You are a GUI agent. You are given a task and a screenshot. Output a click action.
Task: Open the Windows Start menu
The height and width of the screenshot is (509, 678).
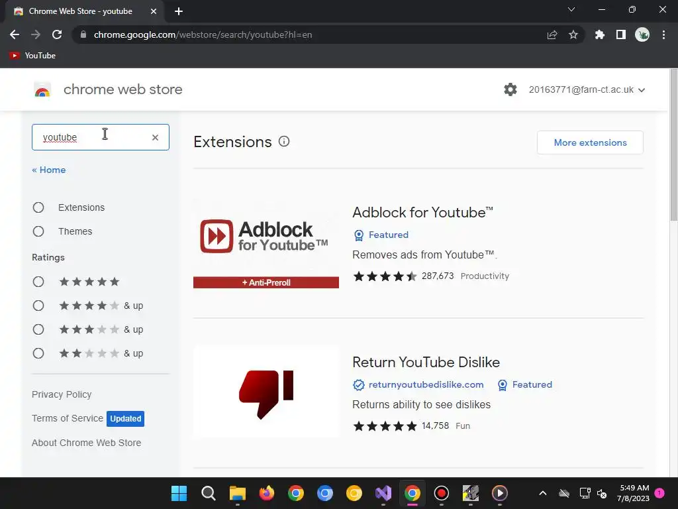tap(179, 493)
